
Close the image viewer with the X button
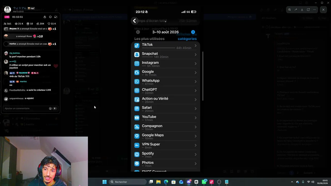click(x=323, y=10)
